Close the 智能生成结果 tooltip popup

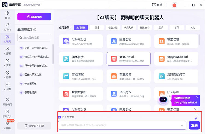(x=197, y=97)
